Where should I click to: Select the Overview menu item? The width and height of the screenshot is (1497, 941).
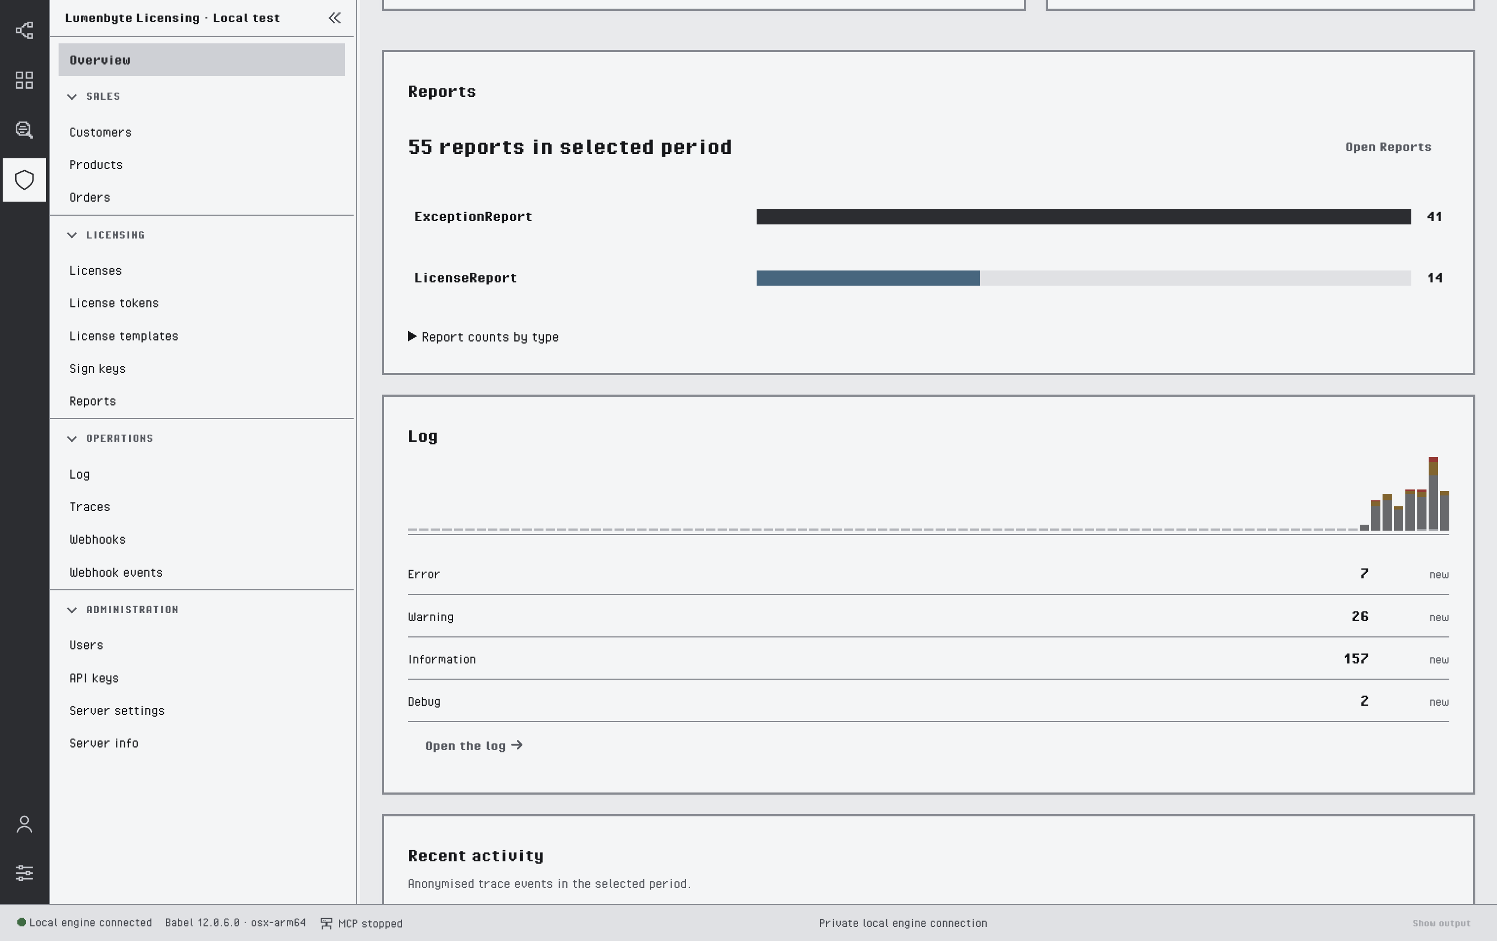click(x=201, y=60)
